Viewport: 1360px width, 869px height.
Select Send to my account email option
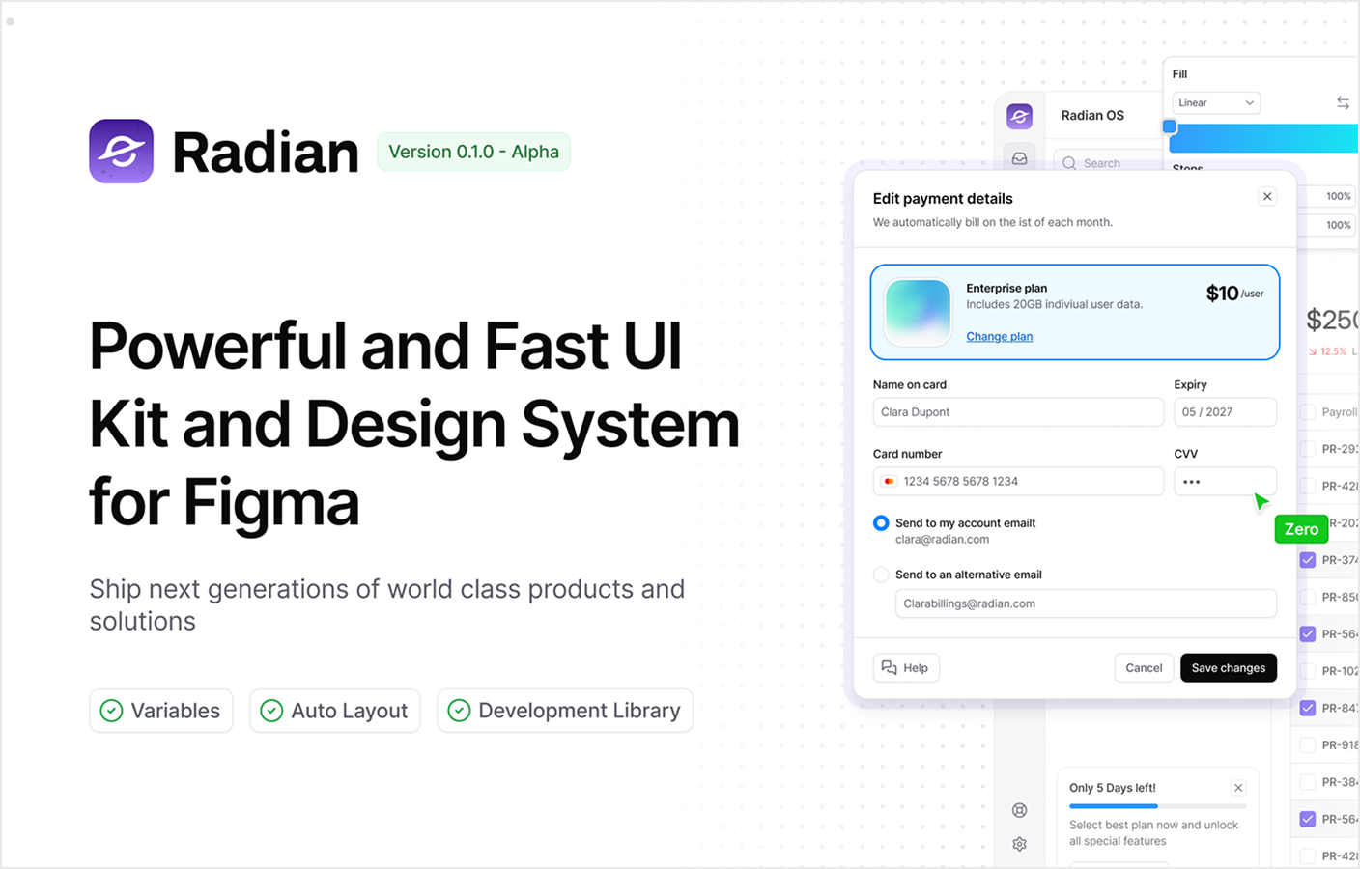click(x=881, y=523)
